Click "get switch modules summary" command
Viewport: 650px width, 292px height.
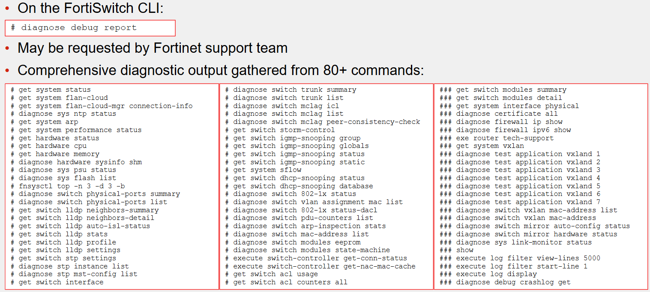point(503,90)
